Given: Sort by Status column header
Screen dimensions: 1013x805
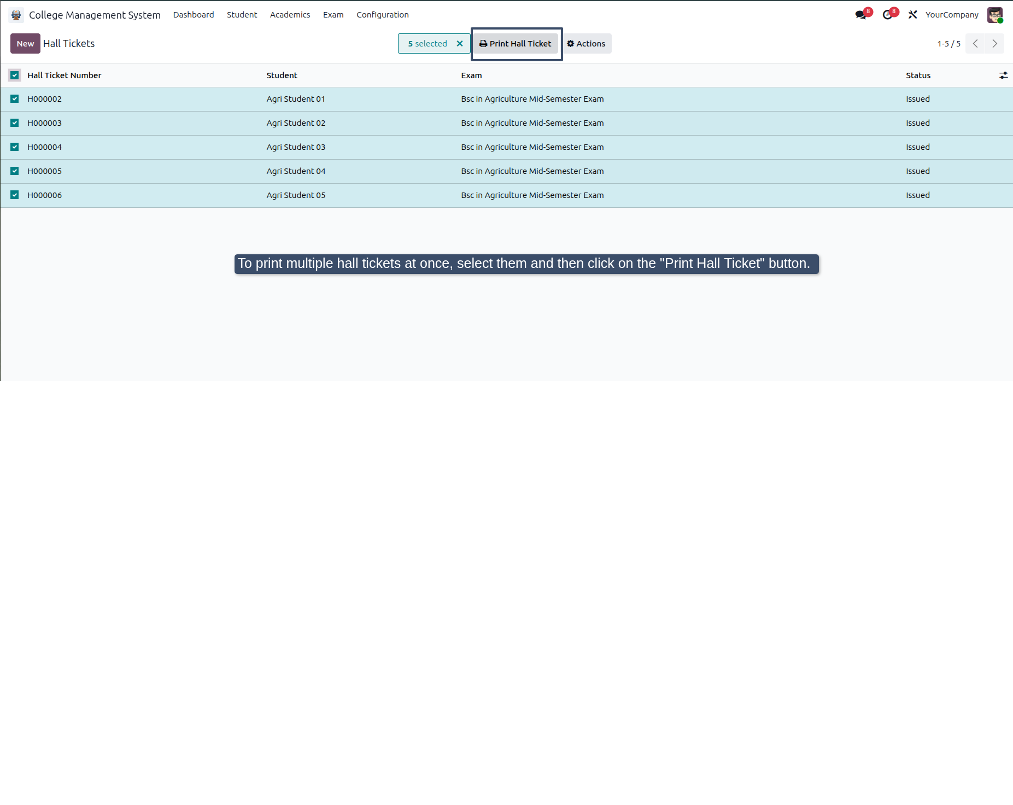Looking at the screenshot, I should (918, 75).
